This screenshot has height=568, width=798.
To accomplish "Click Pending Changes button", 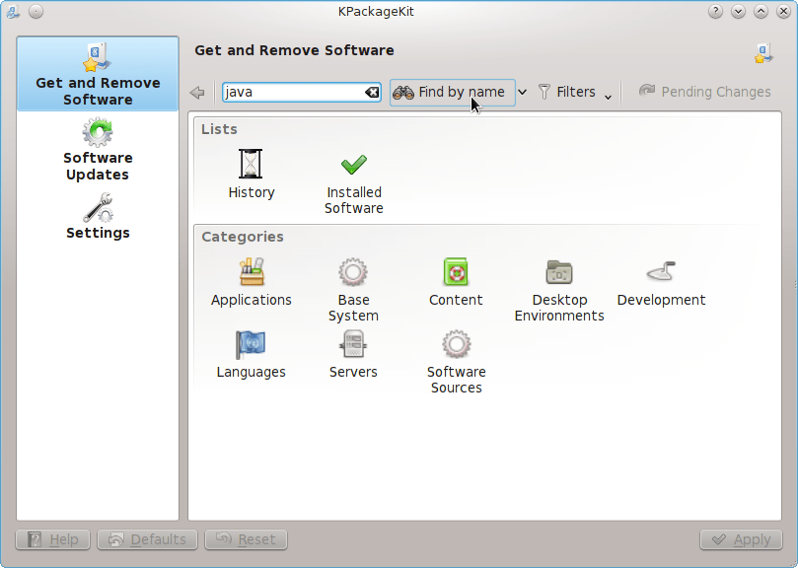I will coord(705,92).
